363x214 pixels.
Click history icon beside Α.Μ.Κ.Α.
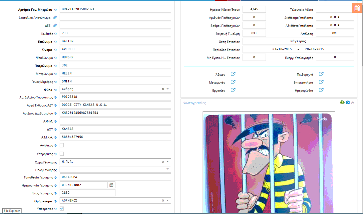(x=56, y=137)
